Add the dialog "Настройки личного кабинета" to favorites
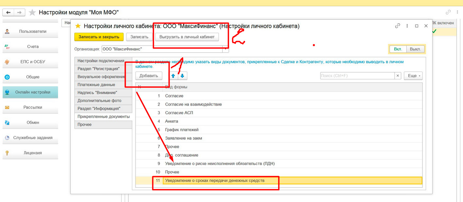Image resolution: width=463 pixels, height=202 pixels. 78,26
